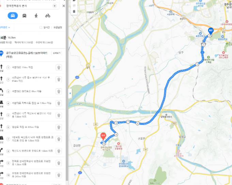
Task: Choose the walking directions icon
Action: [36, 16]
